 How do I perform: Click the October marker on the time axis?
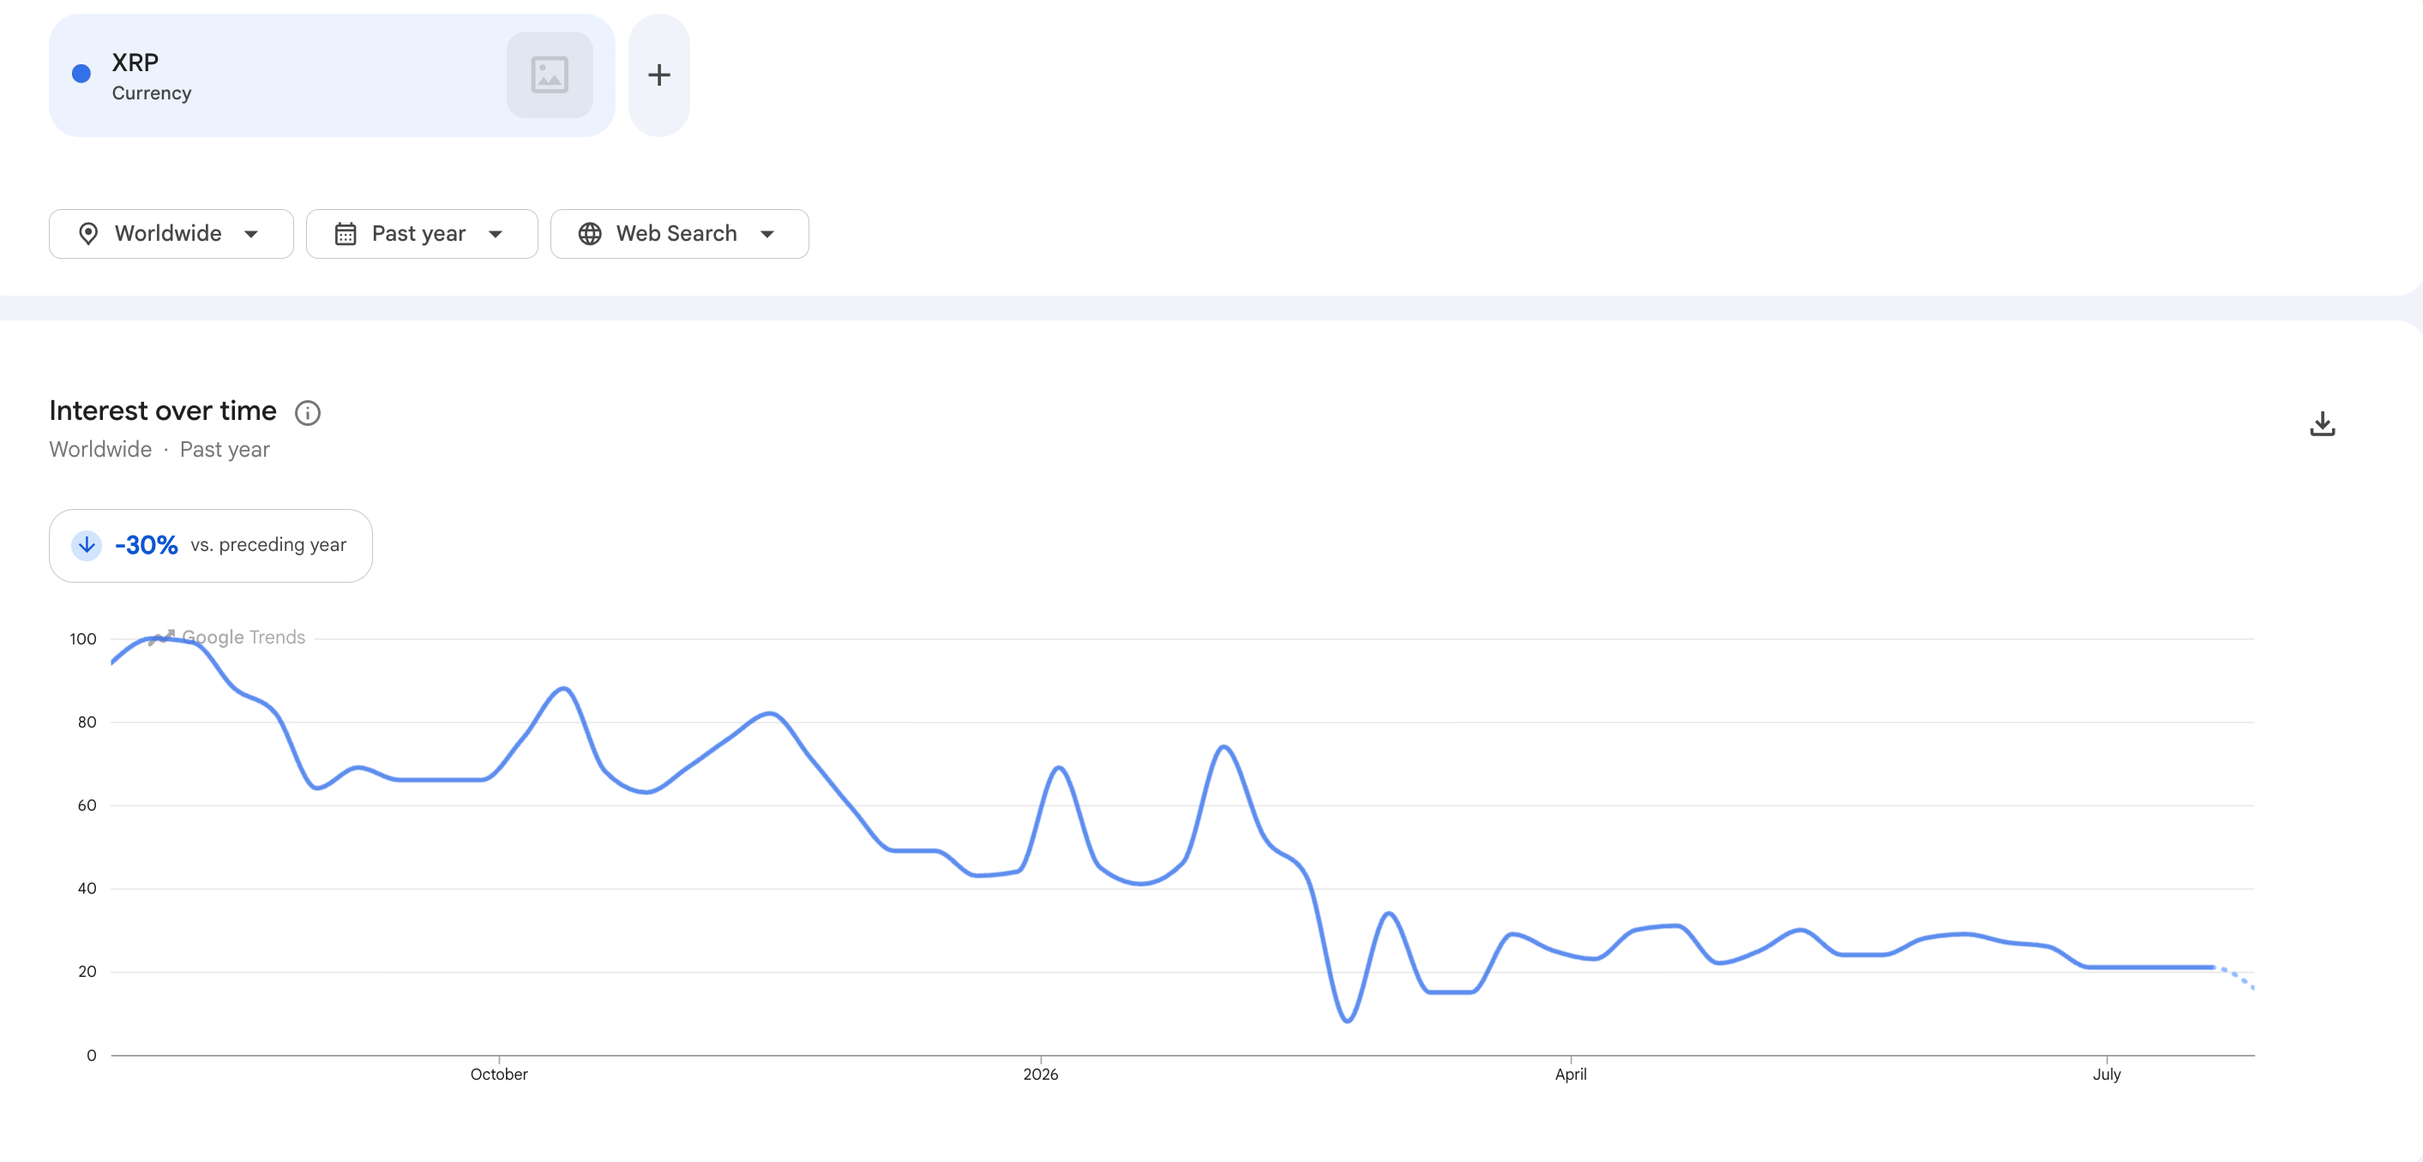(498, 1074)
